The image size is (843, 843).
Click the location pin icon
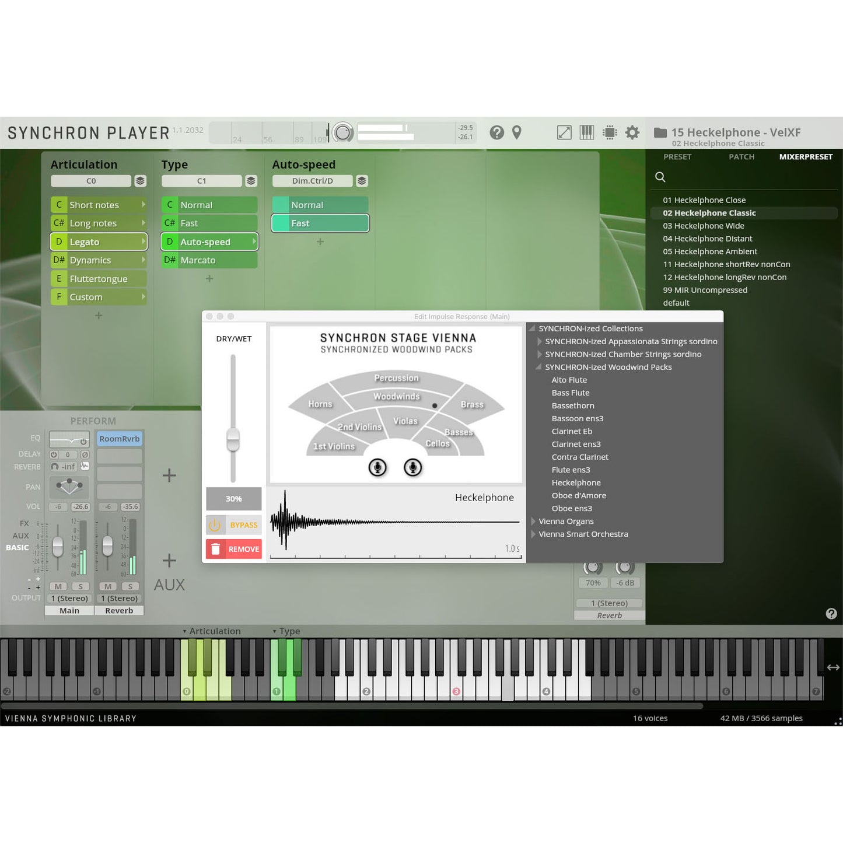click(x=516, y=132)
